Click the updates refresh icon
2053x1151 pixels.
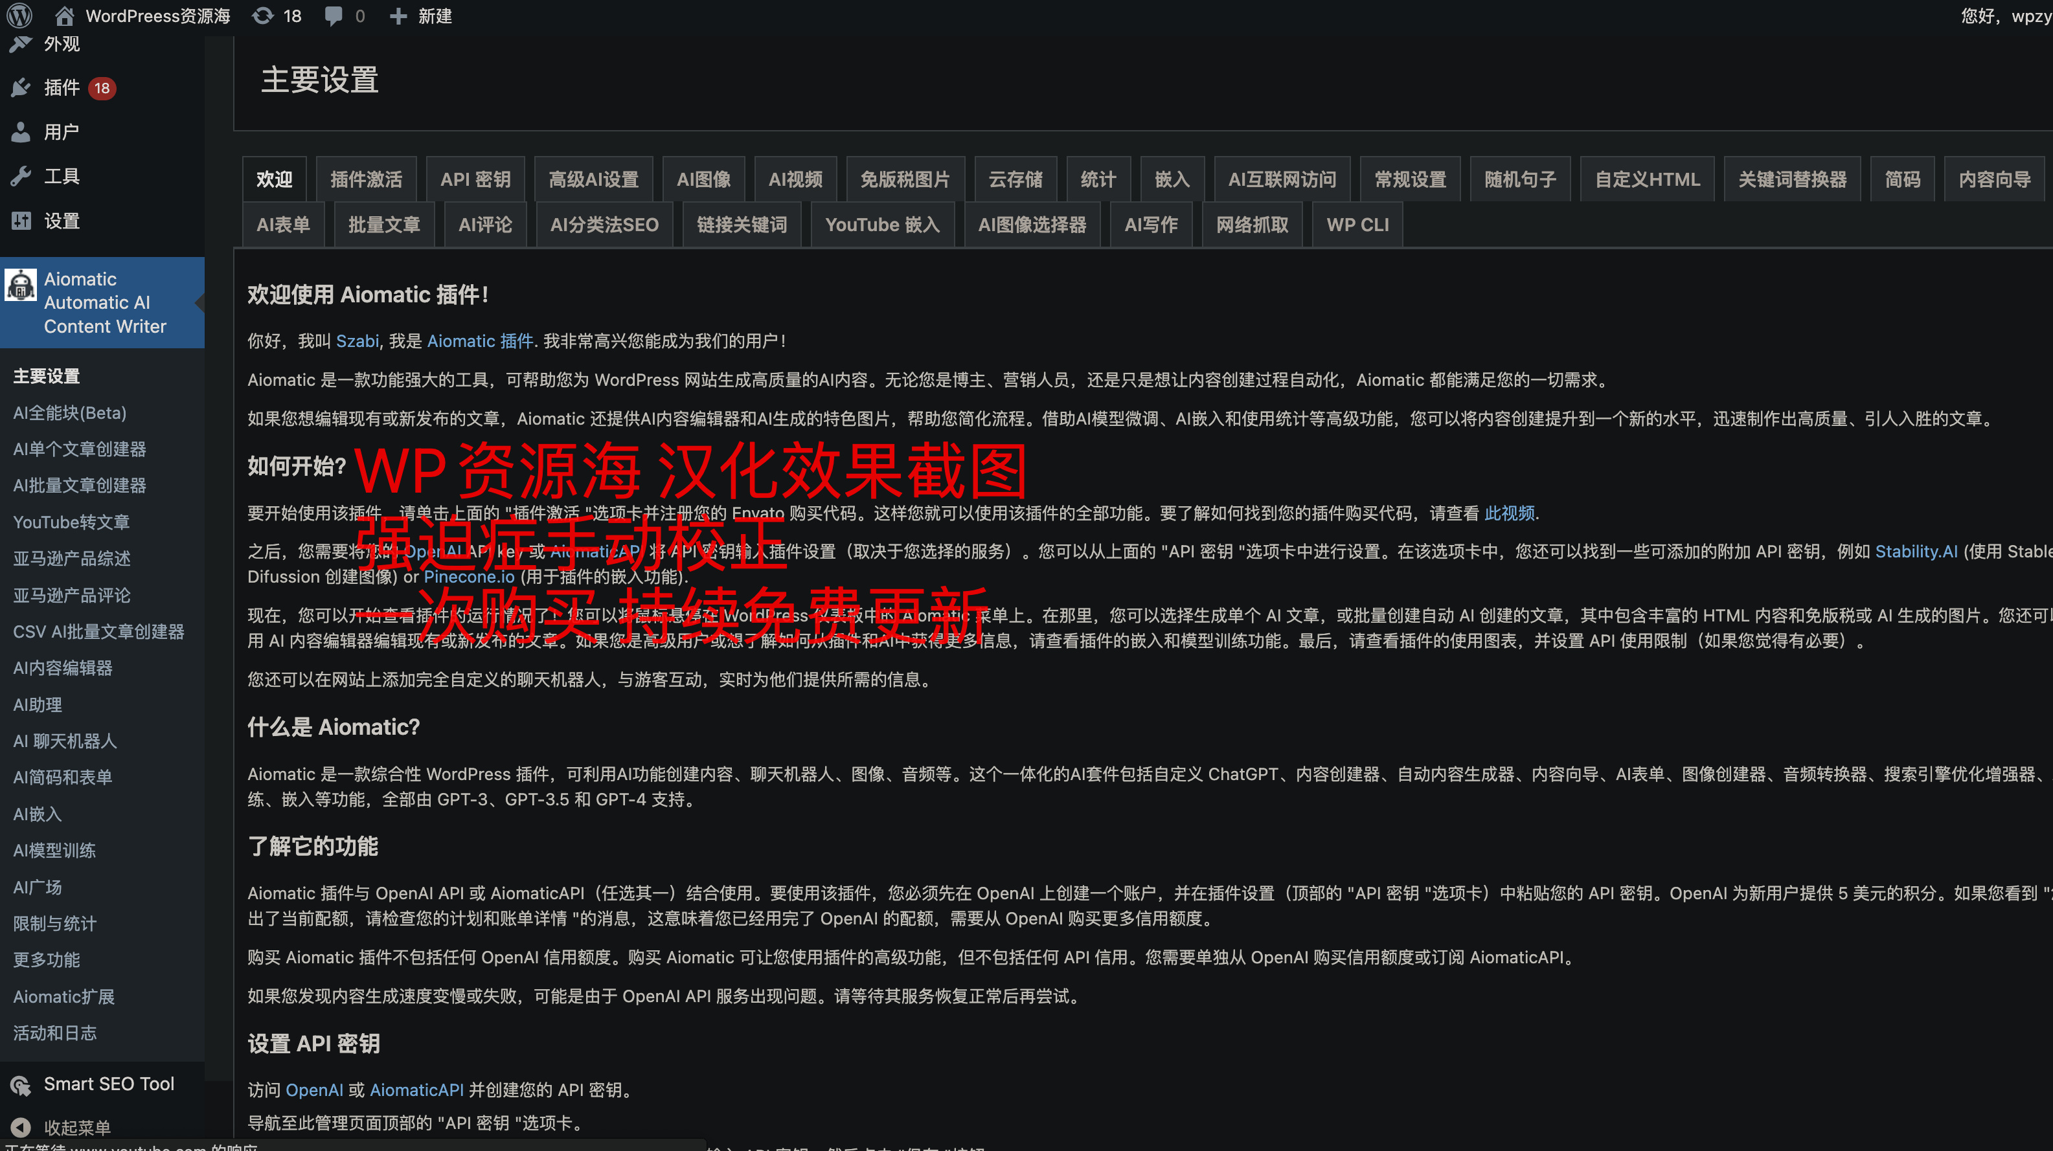pos(262,16)
